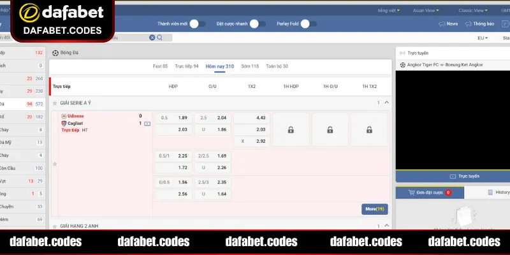510x255 pixels.
Task: Collapse the Giải Serie A Ý section
Action: [387, 102]
